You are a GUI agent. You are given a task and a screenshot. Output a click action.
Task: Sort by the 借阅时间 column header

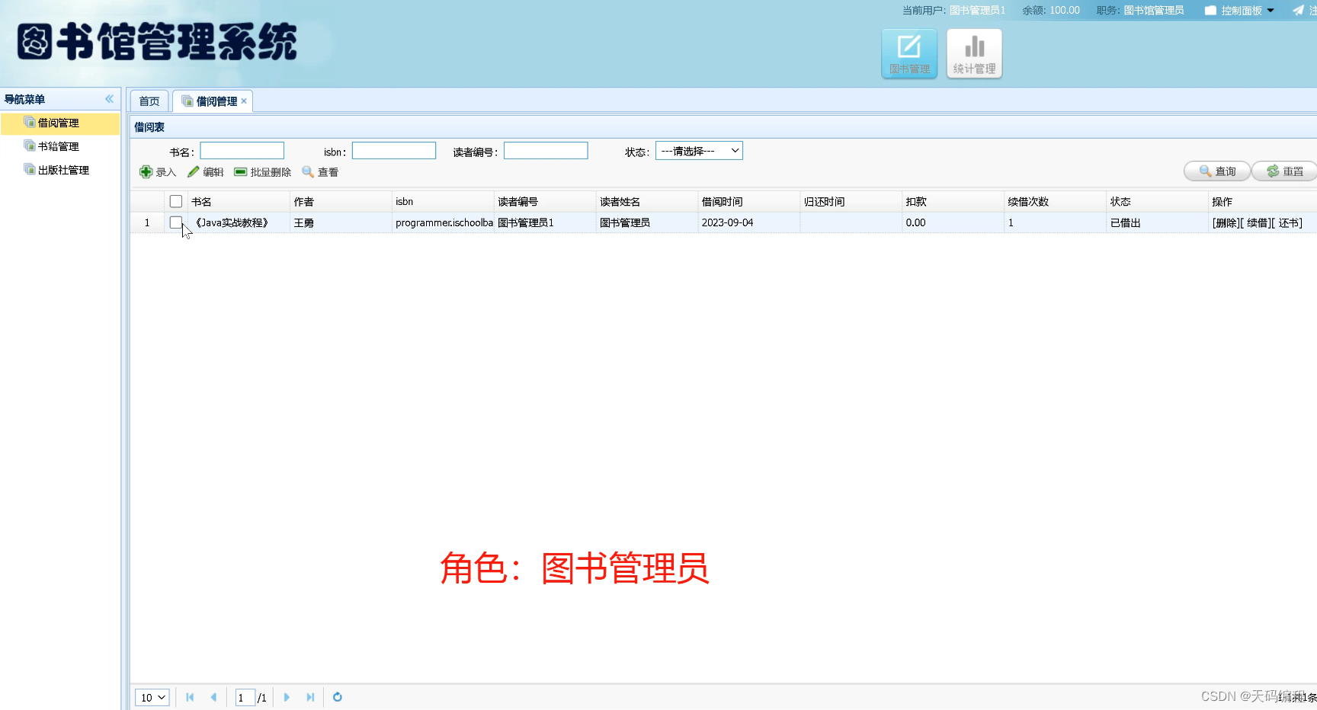coord(748,202)
